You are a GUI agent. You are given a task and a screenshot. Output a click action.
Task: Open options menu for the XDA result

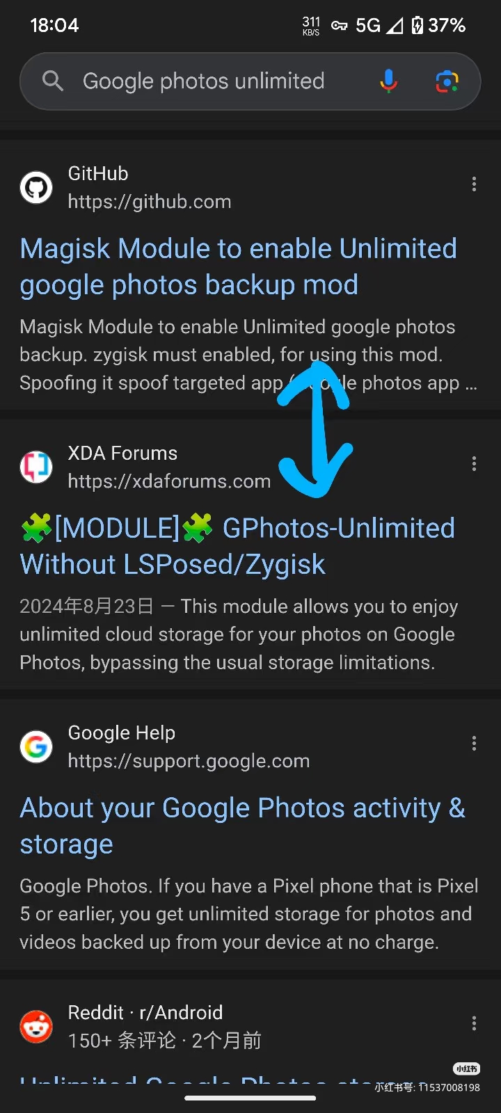[x=474, y=464]
